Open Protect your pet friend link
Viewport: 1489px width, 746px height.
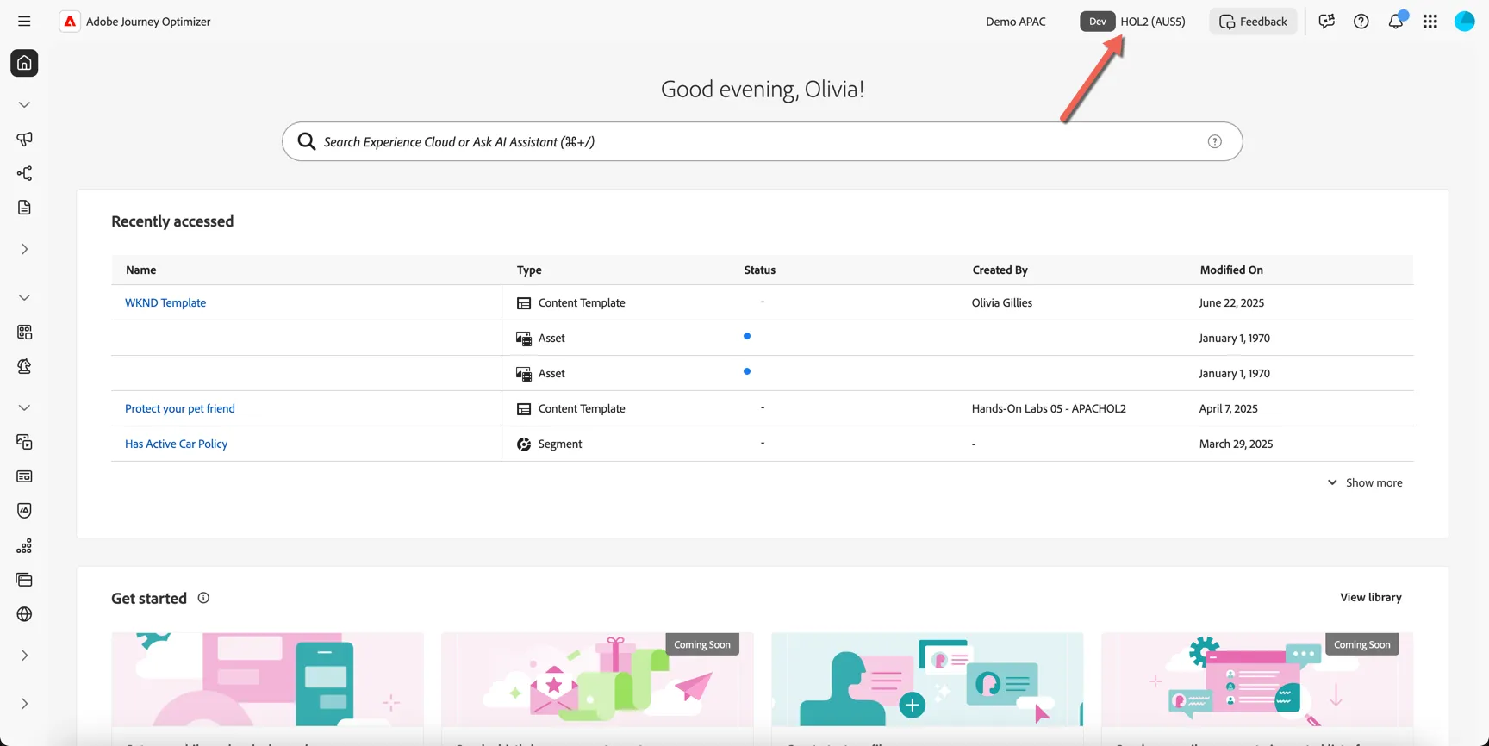tap(180, 408)
